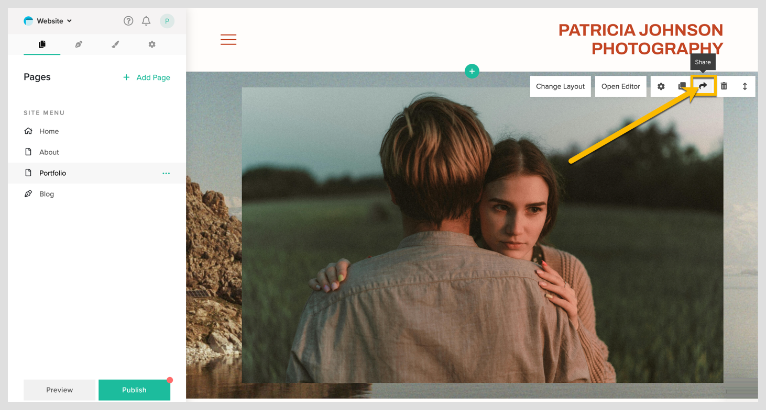
Task: Share the Portfolio page section
Action: click(x=703, y=86)
